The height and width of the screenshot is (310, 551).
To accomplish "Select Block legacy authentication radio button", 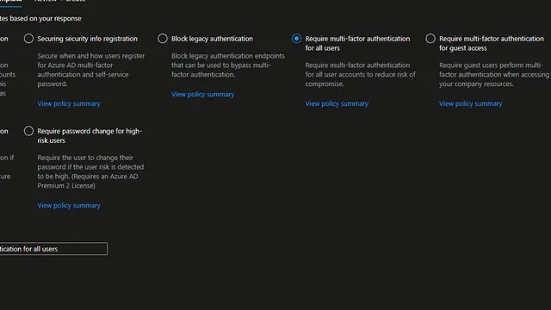I will (x=163, y=39).
